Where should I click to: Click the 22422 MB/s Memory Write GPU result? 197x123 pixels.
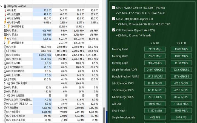pos(155,56)
